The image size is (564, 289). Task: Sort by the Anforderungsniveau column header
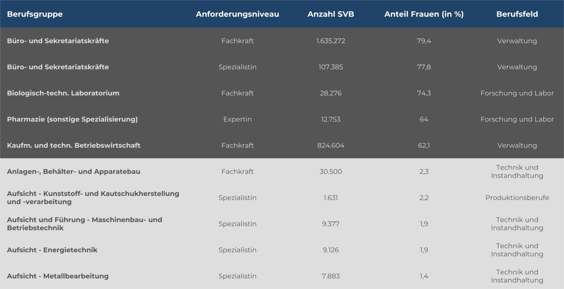click(237, 14)
